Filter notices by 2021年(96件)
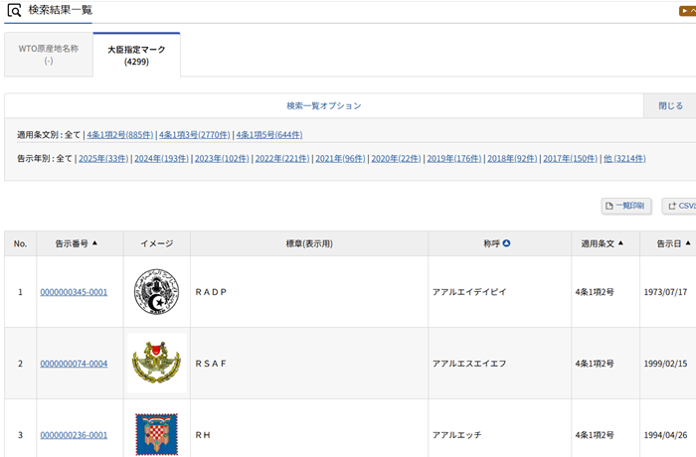Viewport: 696px width, 457px height. pyautogui.click(x=340, y=158)
